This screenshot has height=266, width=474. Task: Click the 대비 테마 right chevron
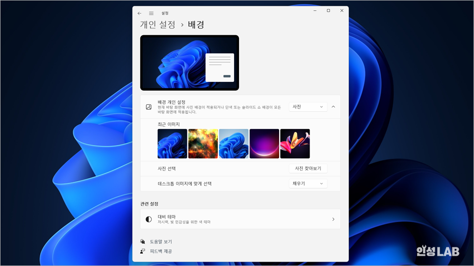pos(334,219)
